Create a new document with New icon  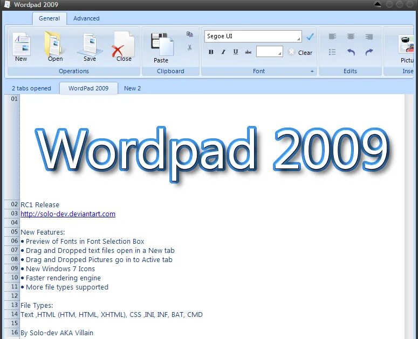[21, 47]
